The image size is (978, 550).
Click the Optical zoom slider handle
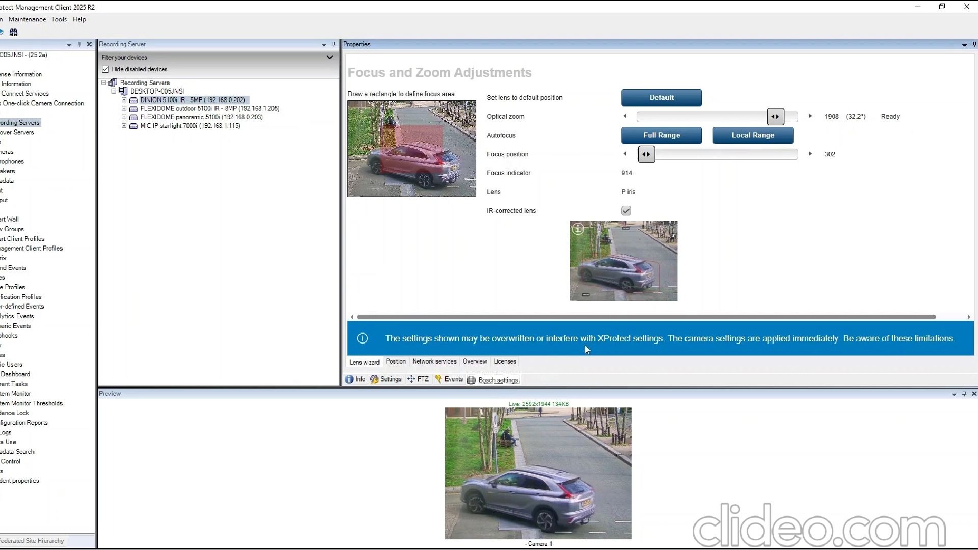click(775, 117)
